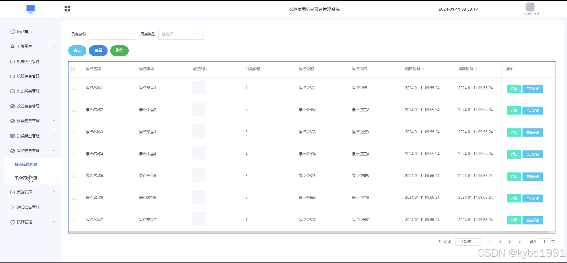This screenshot has height=263, width=567.
Task: Expand the 机票类型管理 menu chevron
Action: click(54, 61)
